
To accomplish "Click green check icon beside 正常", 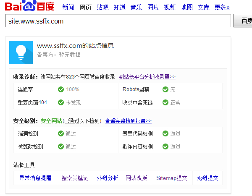I will coord(165,102).
